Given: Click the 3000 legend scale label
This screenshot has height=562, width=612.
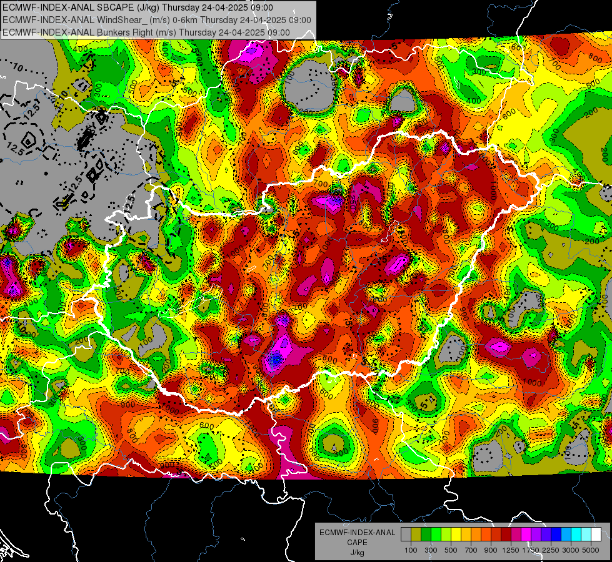Looking at the screenshot, I should tap(571, 550).
